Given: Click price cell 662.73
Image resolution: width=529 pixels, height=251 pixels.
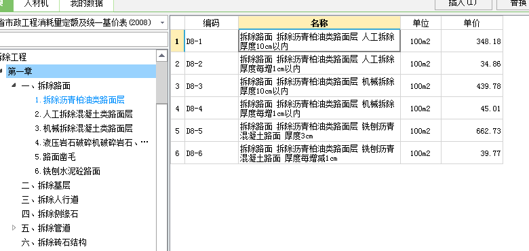Looking at the screenshot, I should tap(471, 130).
